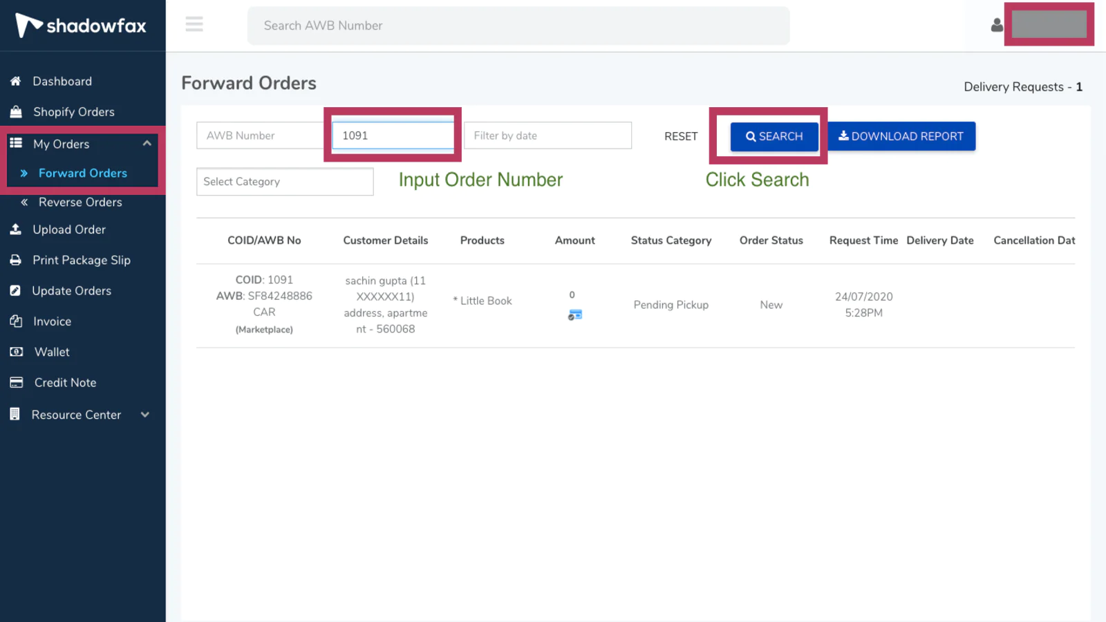Open the hamburger menu
The width and height of the screenshot is (1106, 622).
pyautogui.click(x=194, y=24)
